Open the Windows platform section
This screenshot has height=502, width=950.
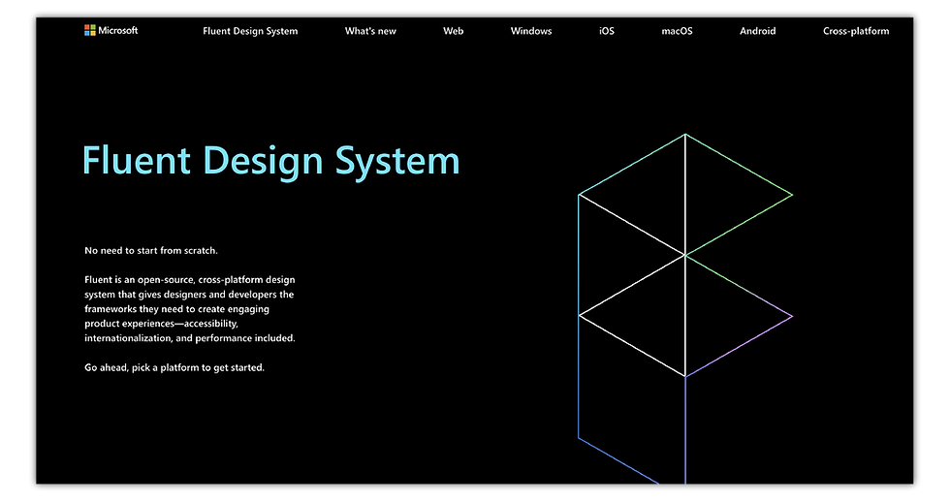(x=531, y=31)
